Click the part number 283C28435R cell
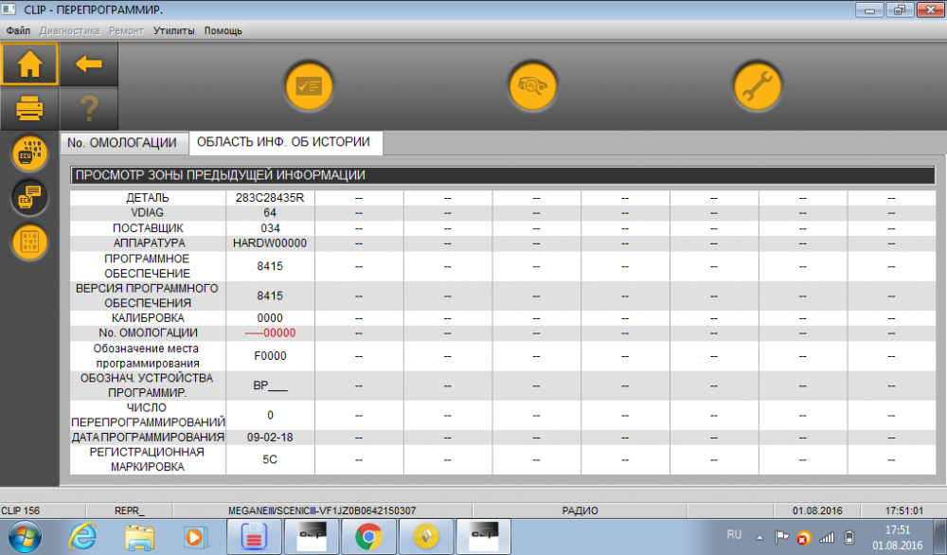Screen dimensions: 947x555 (270, 198)
